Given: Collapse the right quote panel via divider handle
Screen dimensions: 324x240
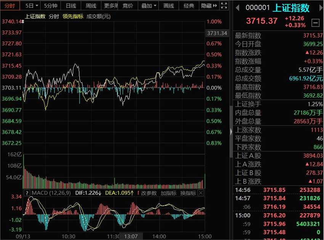Looking at the screenshot, I should point(231,131).
